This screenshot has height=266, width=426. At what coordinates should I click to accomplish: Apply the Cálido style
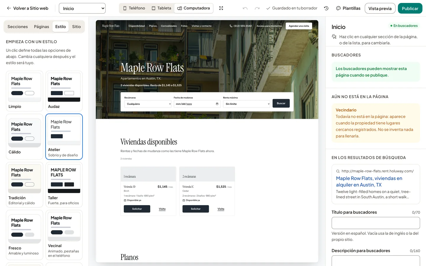pyautogui.click(x=25, y=137)
